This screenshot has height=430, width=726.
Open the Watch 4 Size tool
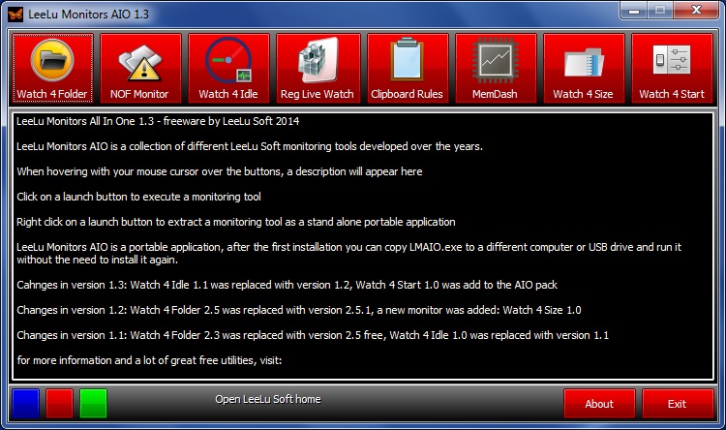(584, 68)
